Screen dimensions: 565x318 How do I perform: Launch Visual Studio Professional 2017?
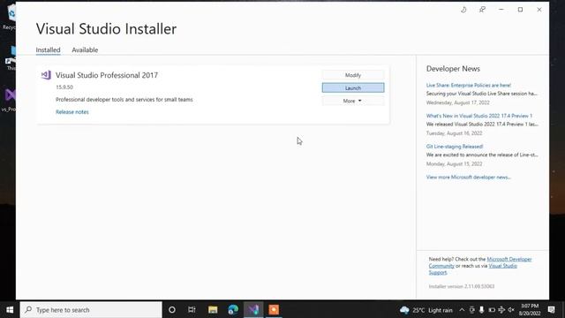[x=353, y=88]
